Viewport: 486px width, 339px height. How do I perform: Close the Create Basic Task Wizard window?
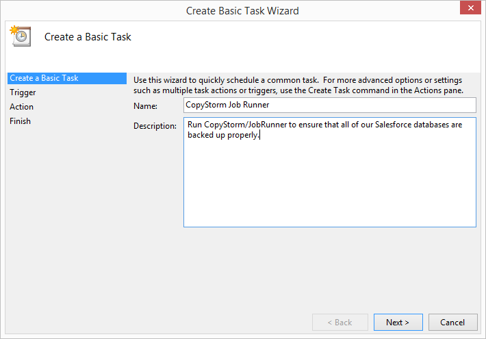[470, 8]
